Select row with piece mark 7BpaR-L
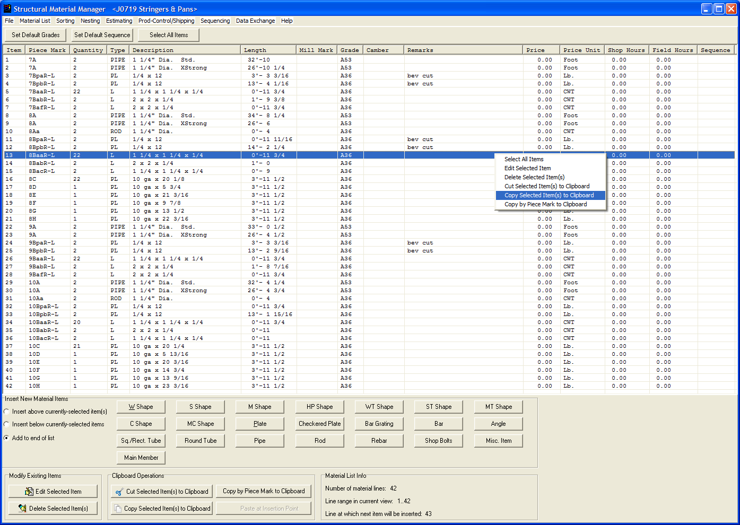The width and height of the screenshot is (740, 525). click(369, 76)
